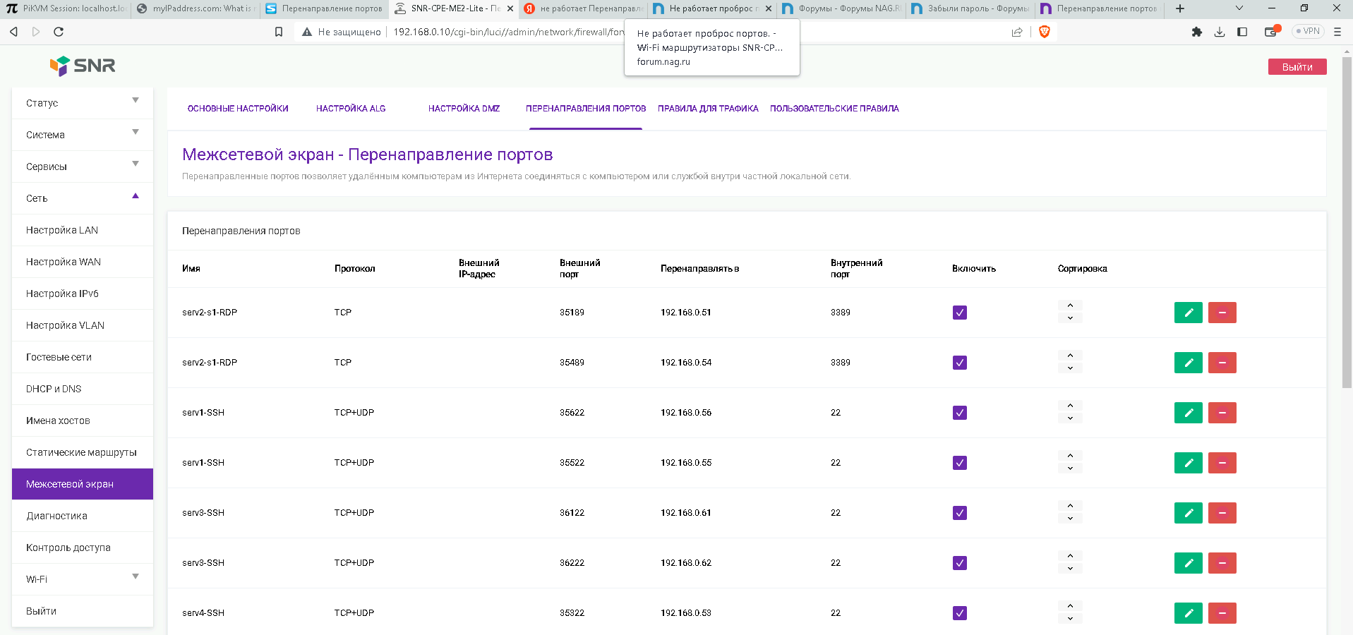Screen dimensions: 1353x635
Task: Switch to the Настройка DMZ tab
Action: 464,109
